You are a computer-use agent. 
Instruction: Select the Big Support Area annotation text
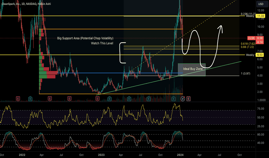click(x=85, y=38)
